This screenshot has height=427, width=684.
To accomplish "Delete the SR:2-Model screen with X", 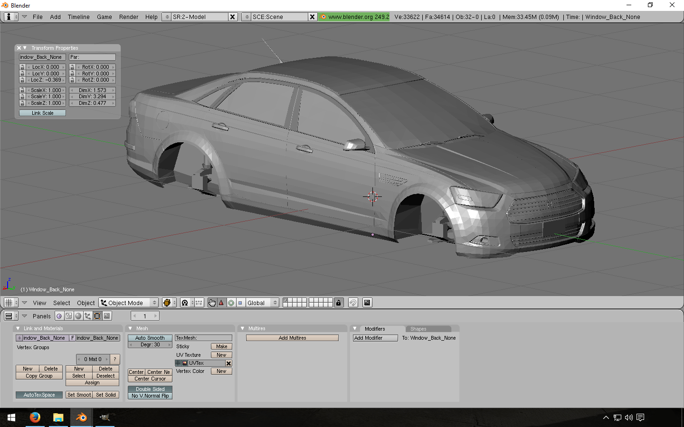I will [232, 17].
